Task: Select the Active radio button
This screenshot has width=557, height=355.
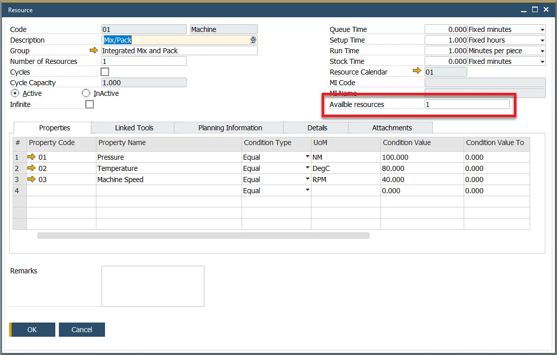Action: tap(15, 93)
